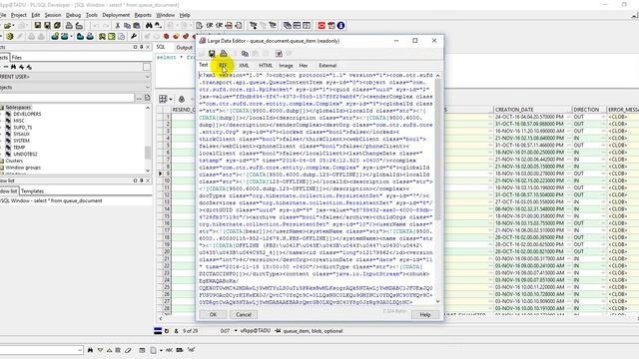
Task: Open the Deployment menu
Action: point(116,15)
